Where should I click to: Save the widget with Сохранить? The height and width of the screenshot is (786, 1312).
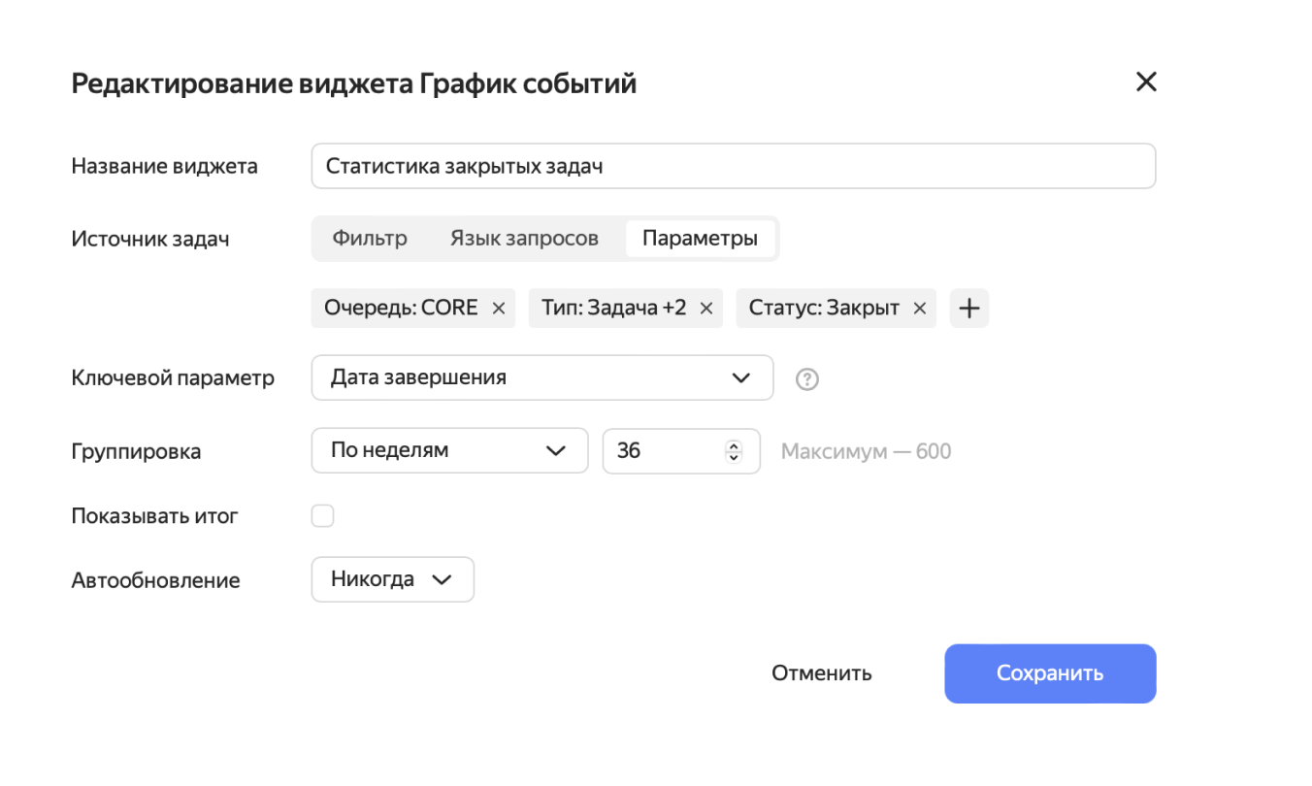pyautogui.click(x=1050, y=672)
